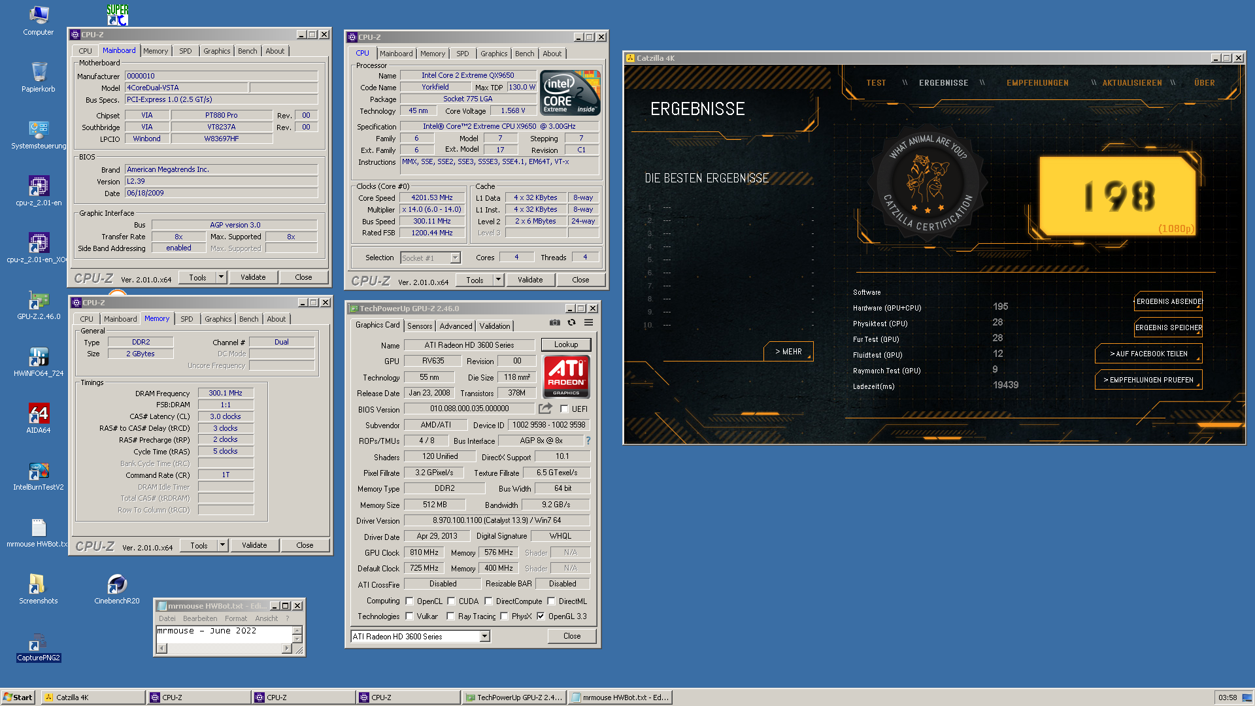This screenshot has height=706, width=1255.
Task: Click into the Notepad text area
Action: [x=224, y=634]
